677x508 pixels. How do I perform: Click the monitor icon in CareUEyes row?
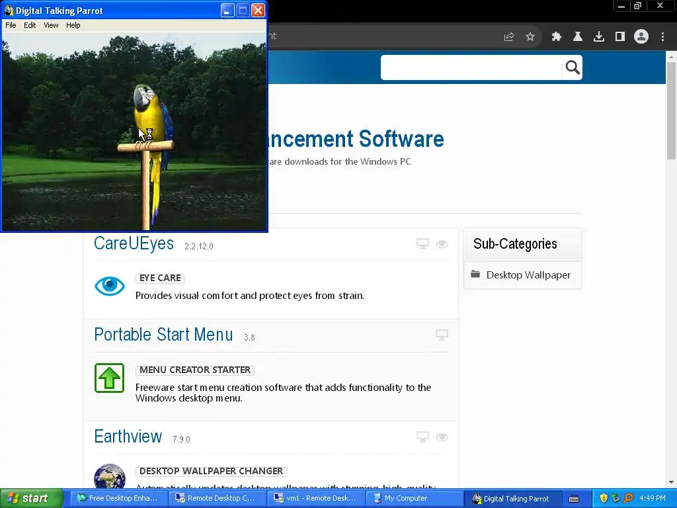click(422, 243)
